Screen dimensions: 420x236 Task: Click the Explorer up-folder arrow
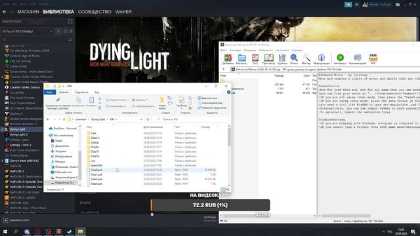click(64, 119)
